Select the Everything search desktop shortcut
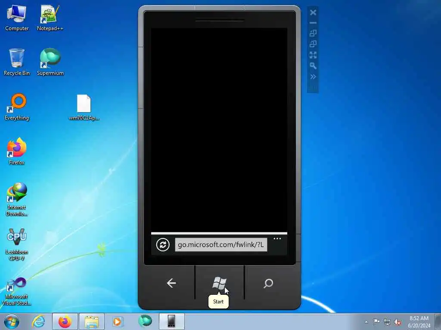This screenshot has width=441, height=330. (17, 107)
